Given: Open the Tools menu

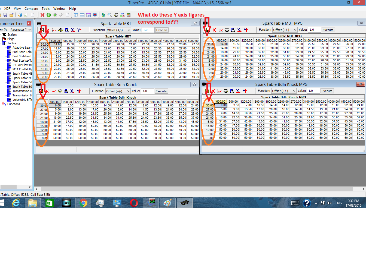Looking at the screenshot, I should 45,9.
